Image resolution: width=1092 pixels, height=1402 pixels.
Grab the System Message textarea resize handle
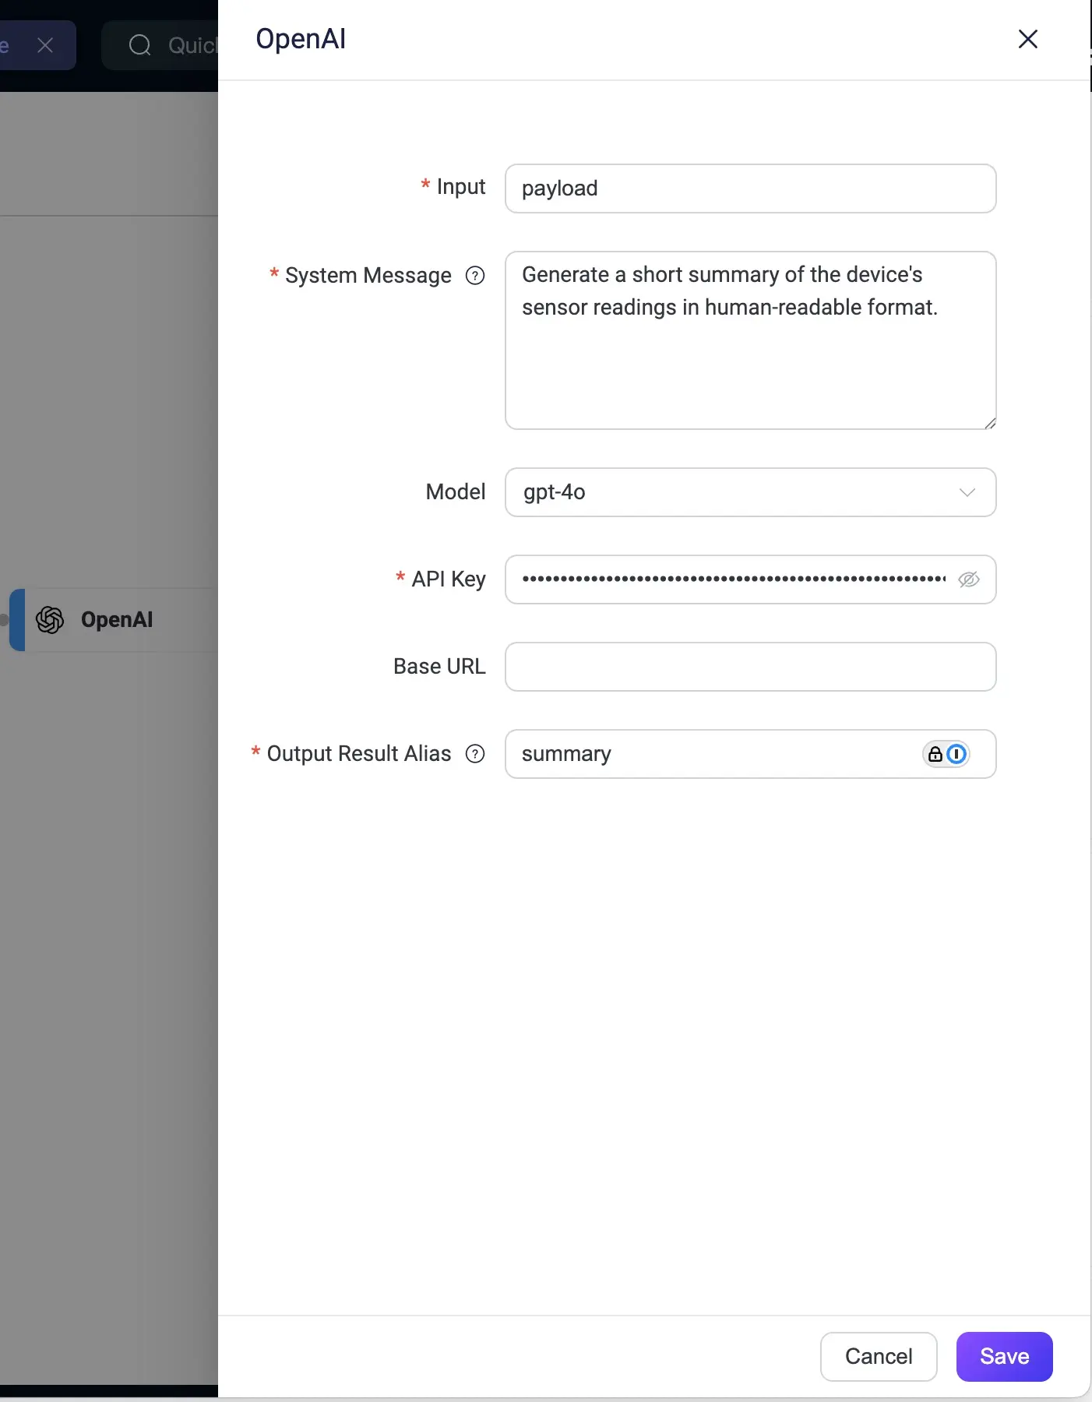[x=990, y=423]
